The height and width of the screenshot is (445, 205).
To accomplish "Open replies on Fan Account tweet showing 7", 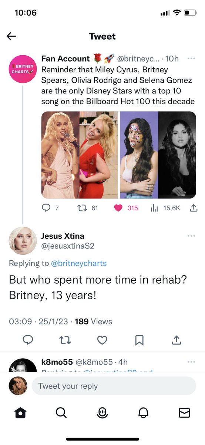I will pyautogui.click(x=46, y=208).
